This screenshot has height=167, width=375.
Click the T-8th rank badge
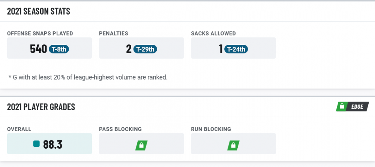[59, 49]
